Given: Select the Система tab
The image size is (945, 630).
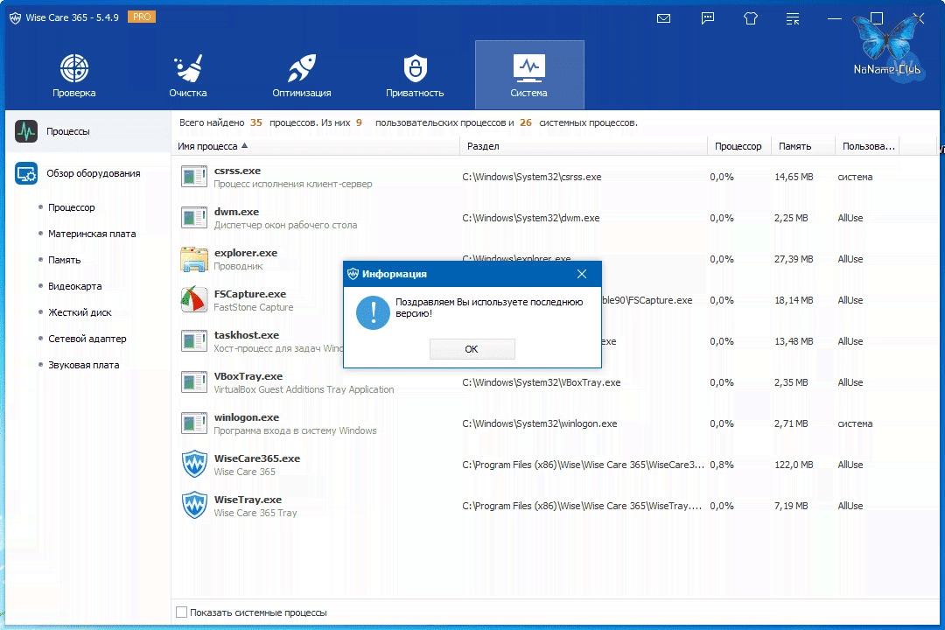Looking at the screenshot, I should tap(529, 75).
